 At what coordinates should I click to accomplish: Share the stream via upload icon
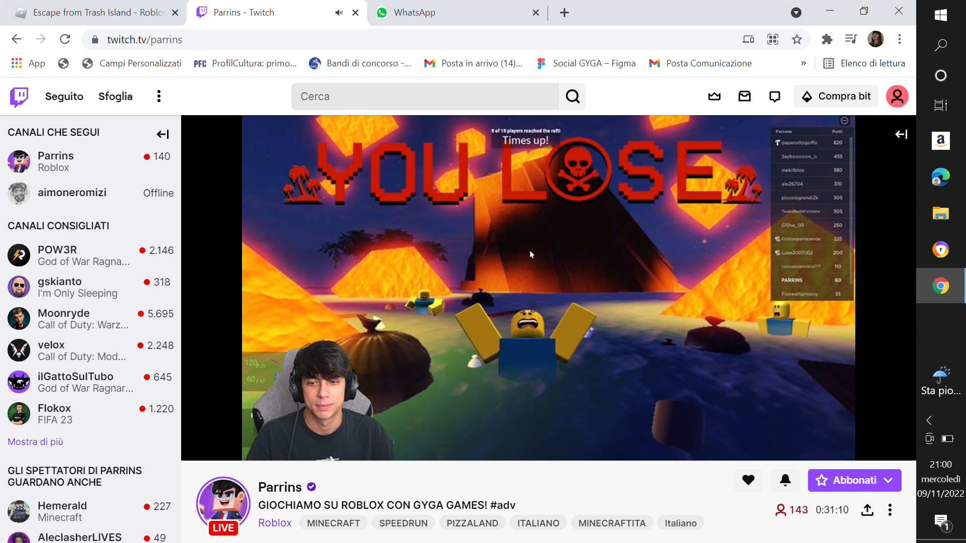click(867, 510)
